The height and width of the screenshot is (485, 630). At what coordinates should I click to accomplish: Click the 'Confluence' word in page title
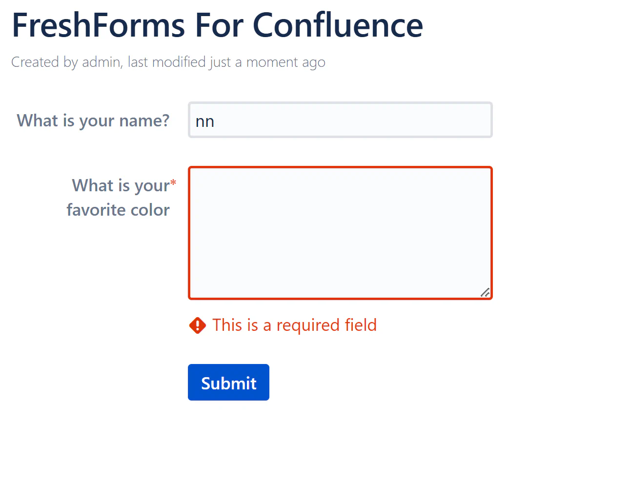[338, 25]
